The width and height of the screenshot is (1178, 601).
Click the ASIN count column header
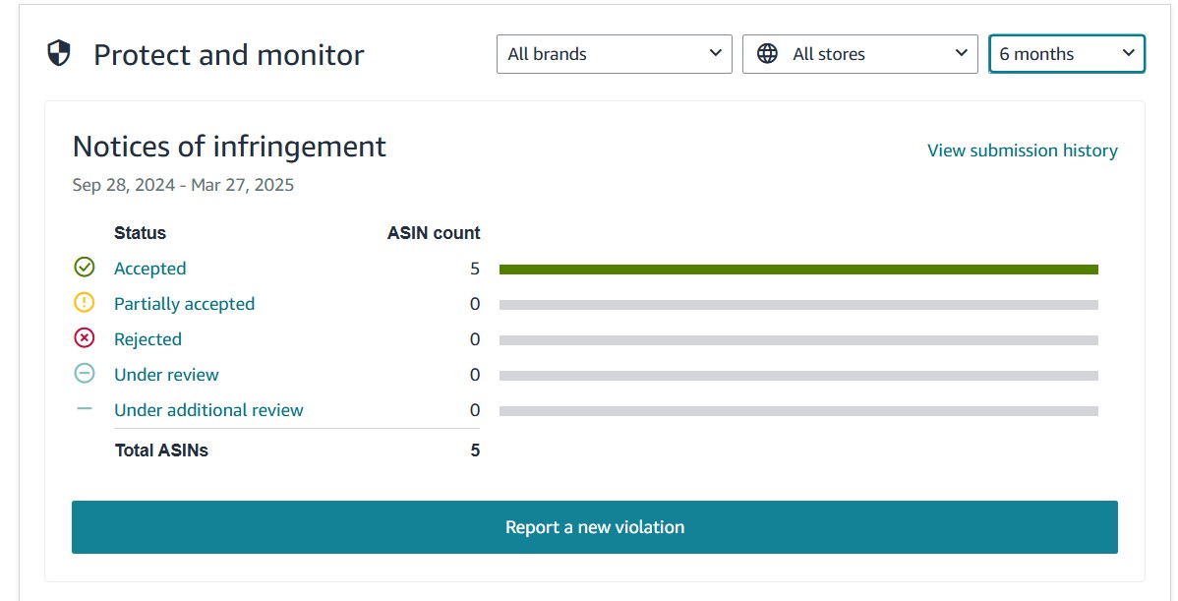(434, 233)
